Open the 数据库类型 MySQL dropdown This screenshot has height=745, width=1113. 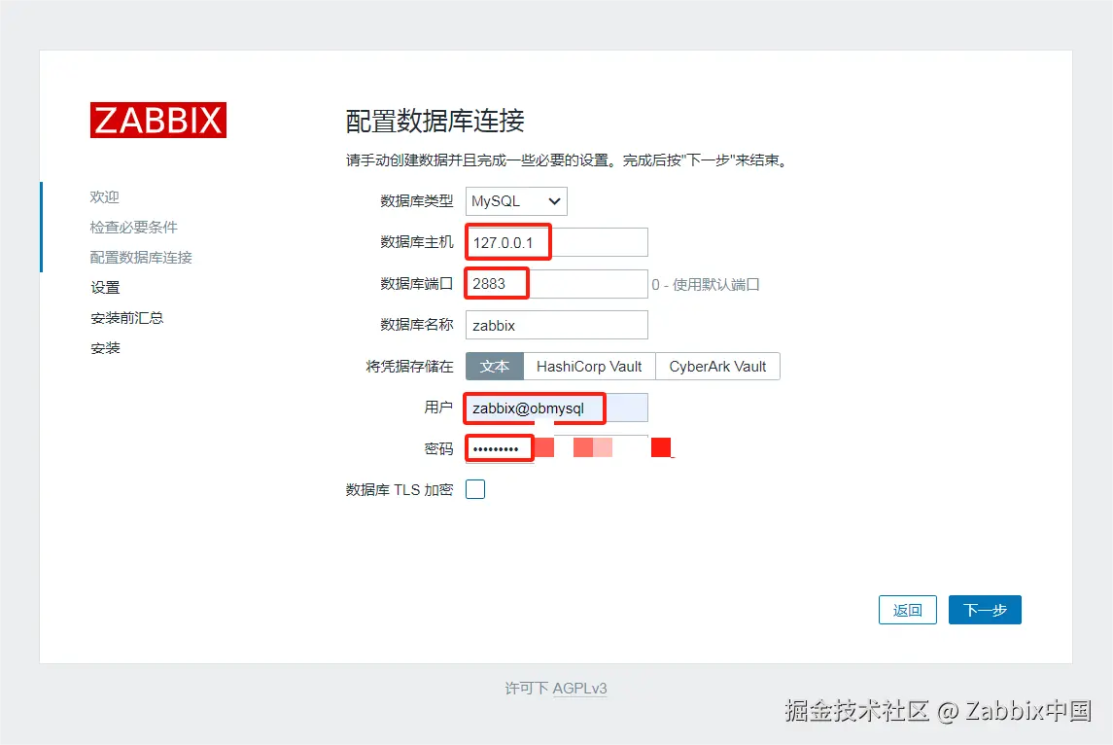coord(516,201)
